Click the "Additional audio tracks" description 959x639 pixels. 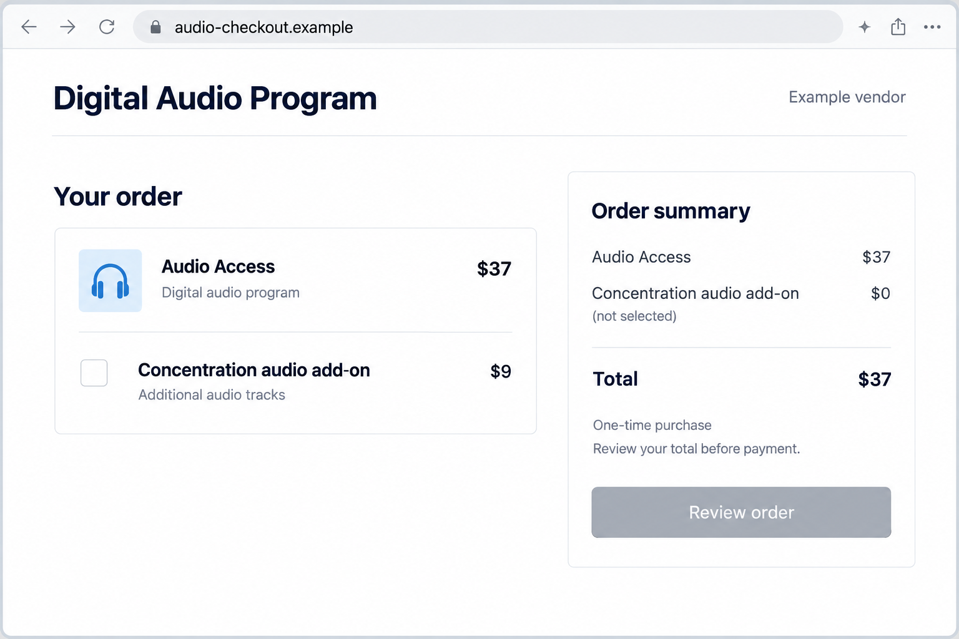click(212, 395)
